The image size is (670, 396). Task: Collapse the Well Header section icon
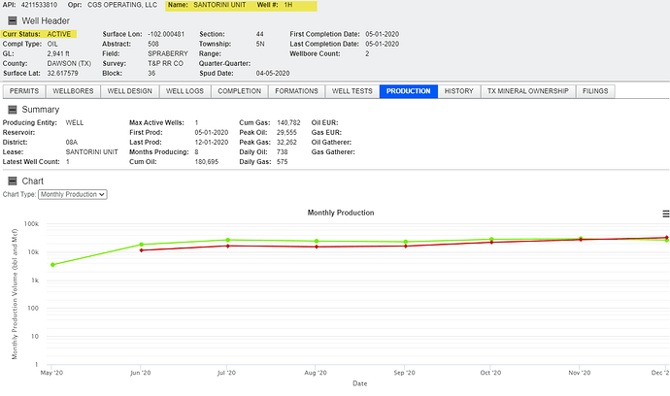[13, 20]
